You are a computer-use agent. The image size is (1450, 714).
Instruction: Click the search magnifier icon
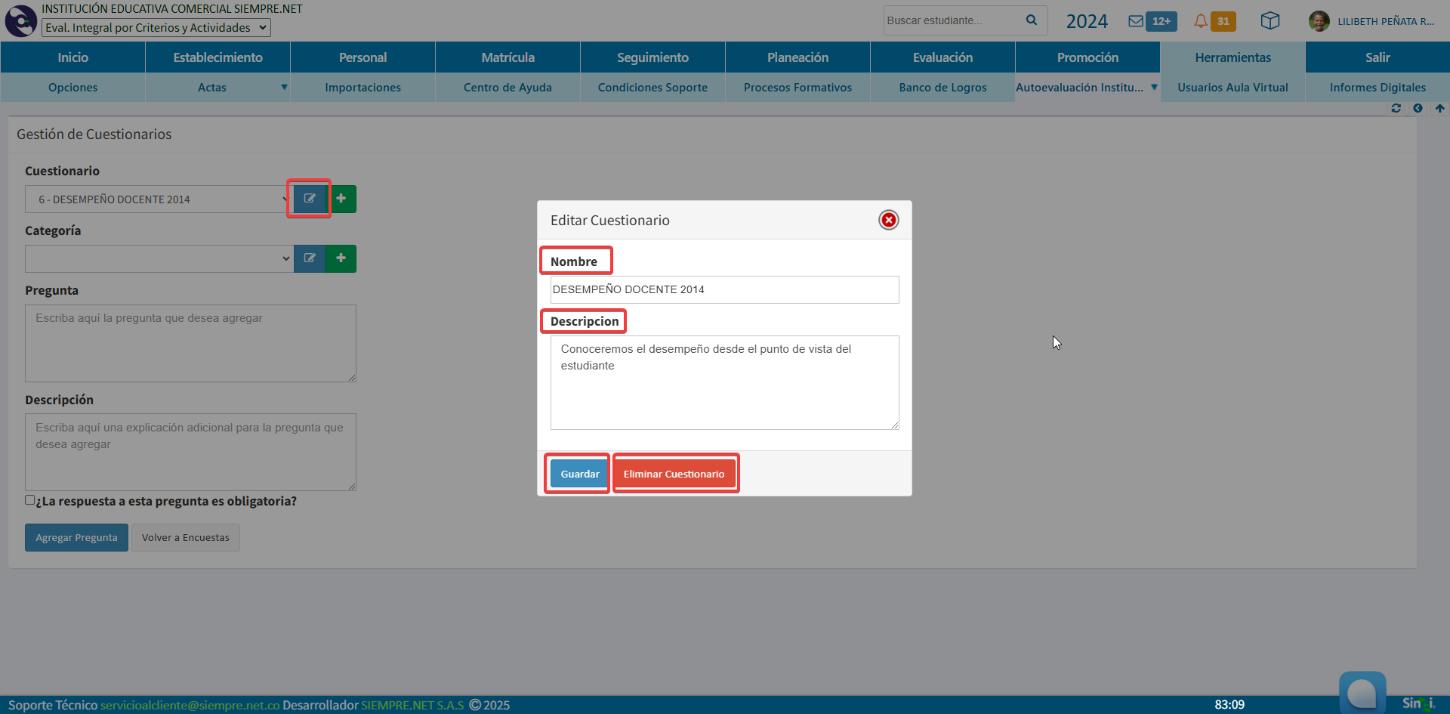[1032, 20]
